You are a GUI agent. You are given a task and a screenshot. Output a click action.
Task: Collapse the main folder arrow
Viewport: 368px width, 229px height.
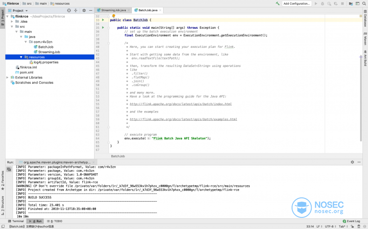pos(16,32)
